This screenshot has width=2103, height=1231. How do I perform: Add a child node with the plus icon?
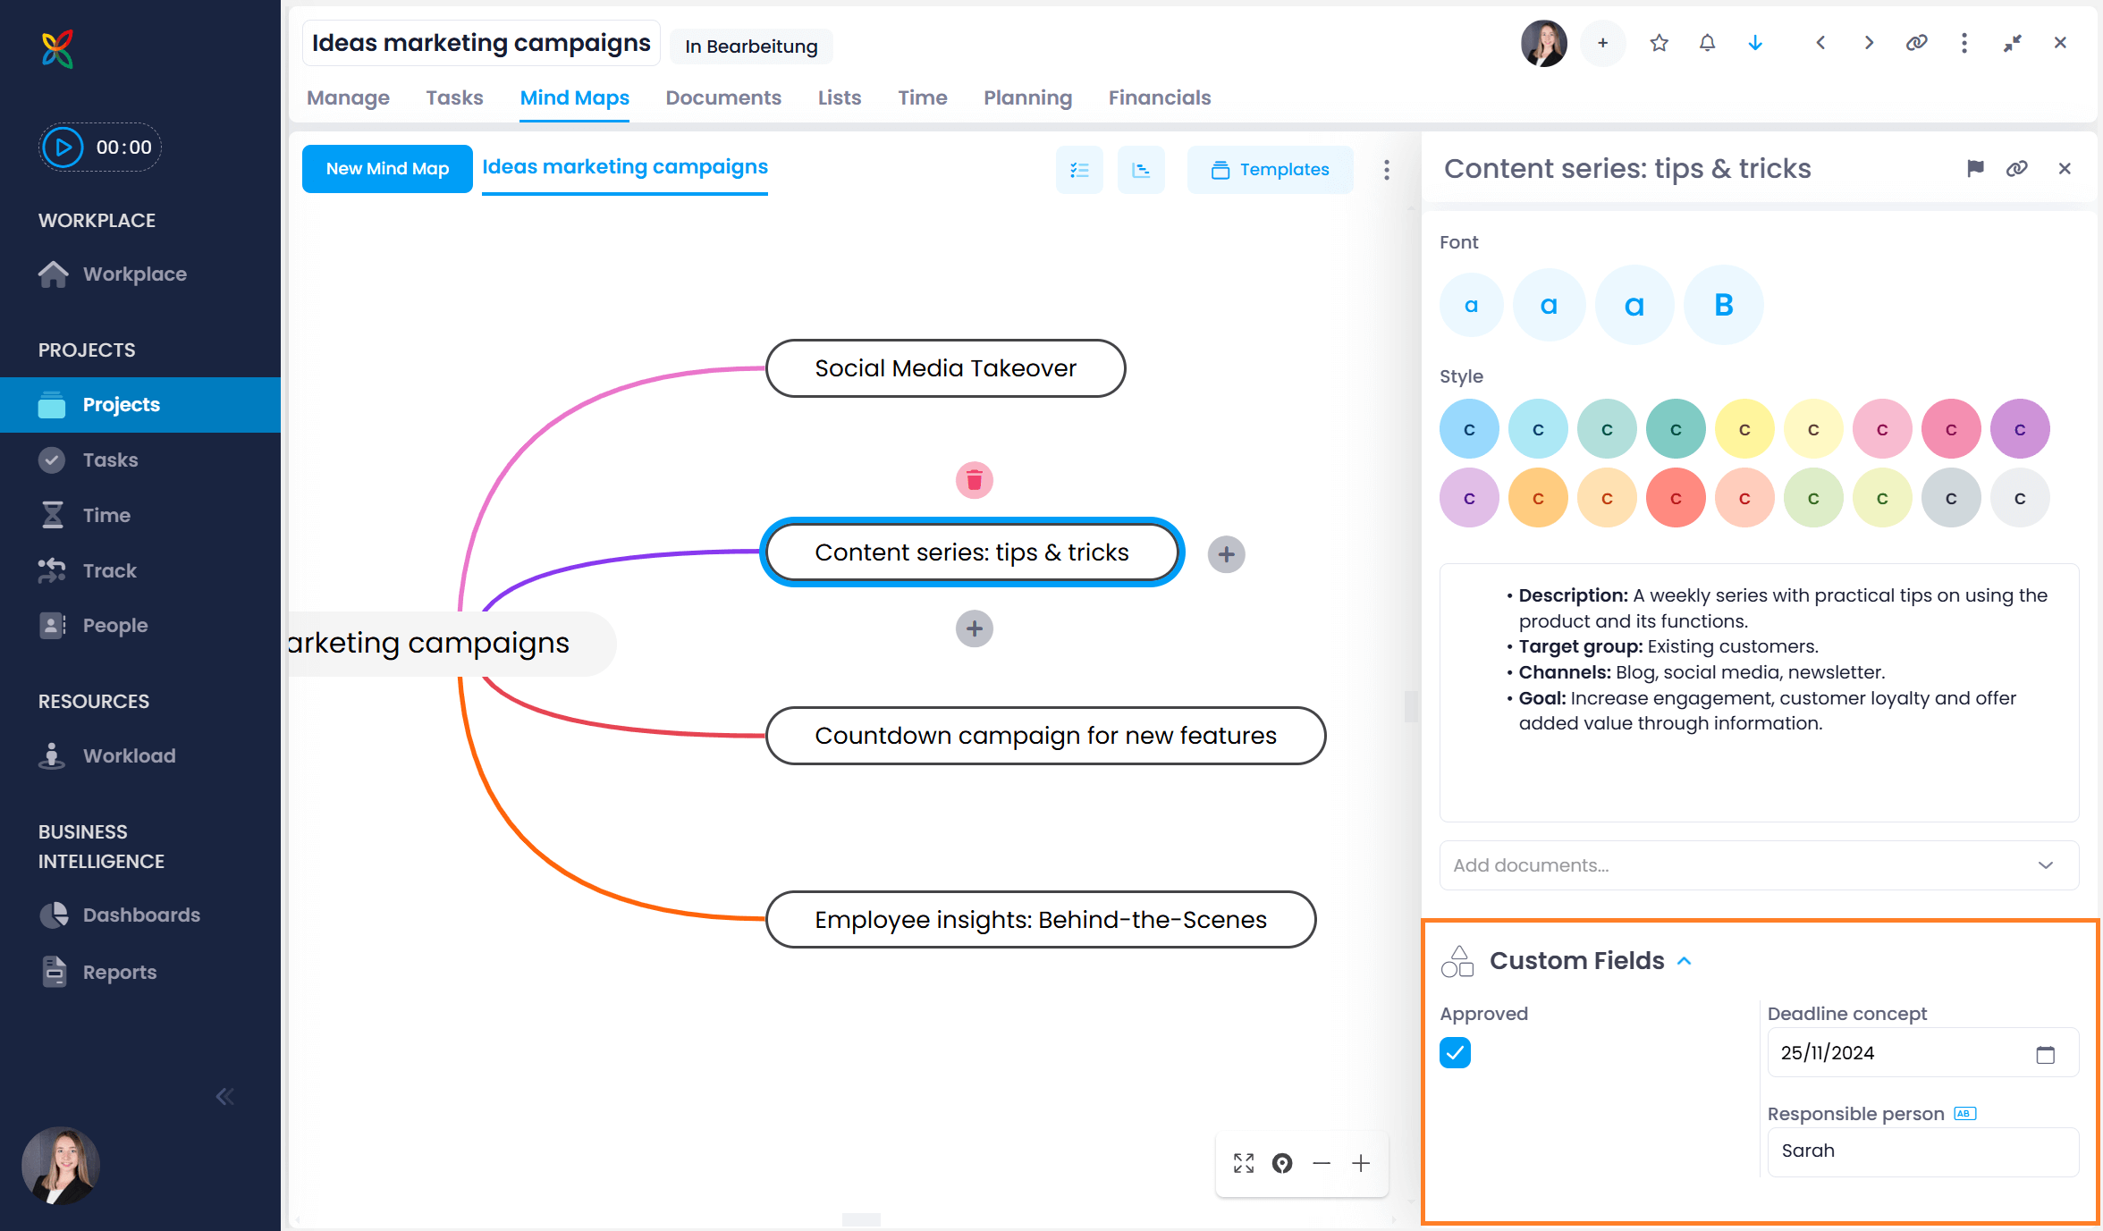pos(1226,554)
